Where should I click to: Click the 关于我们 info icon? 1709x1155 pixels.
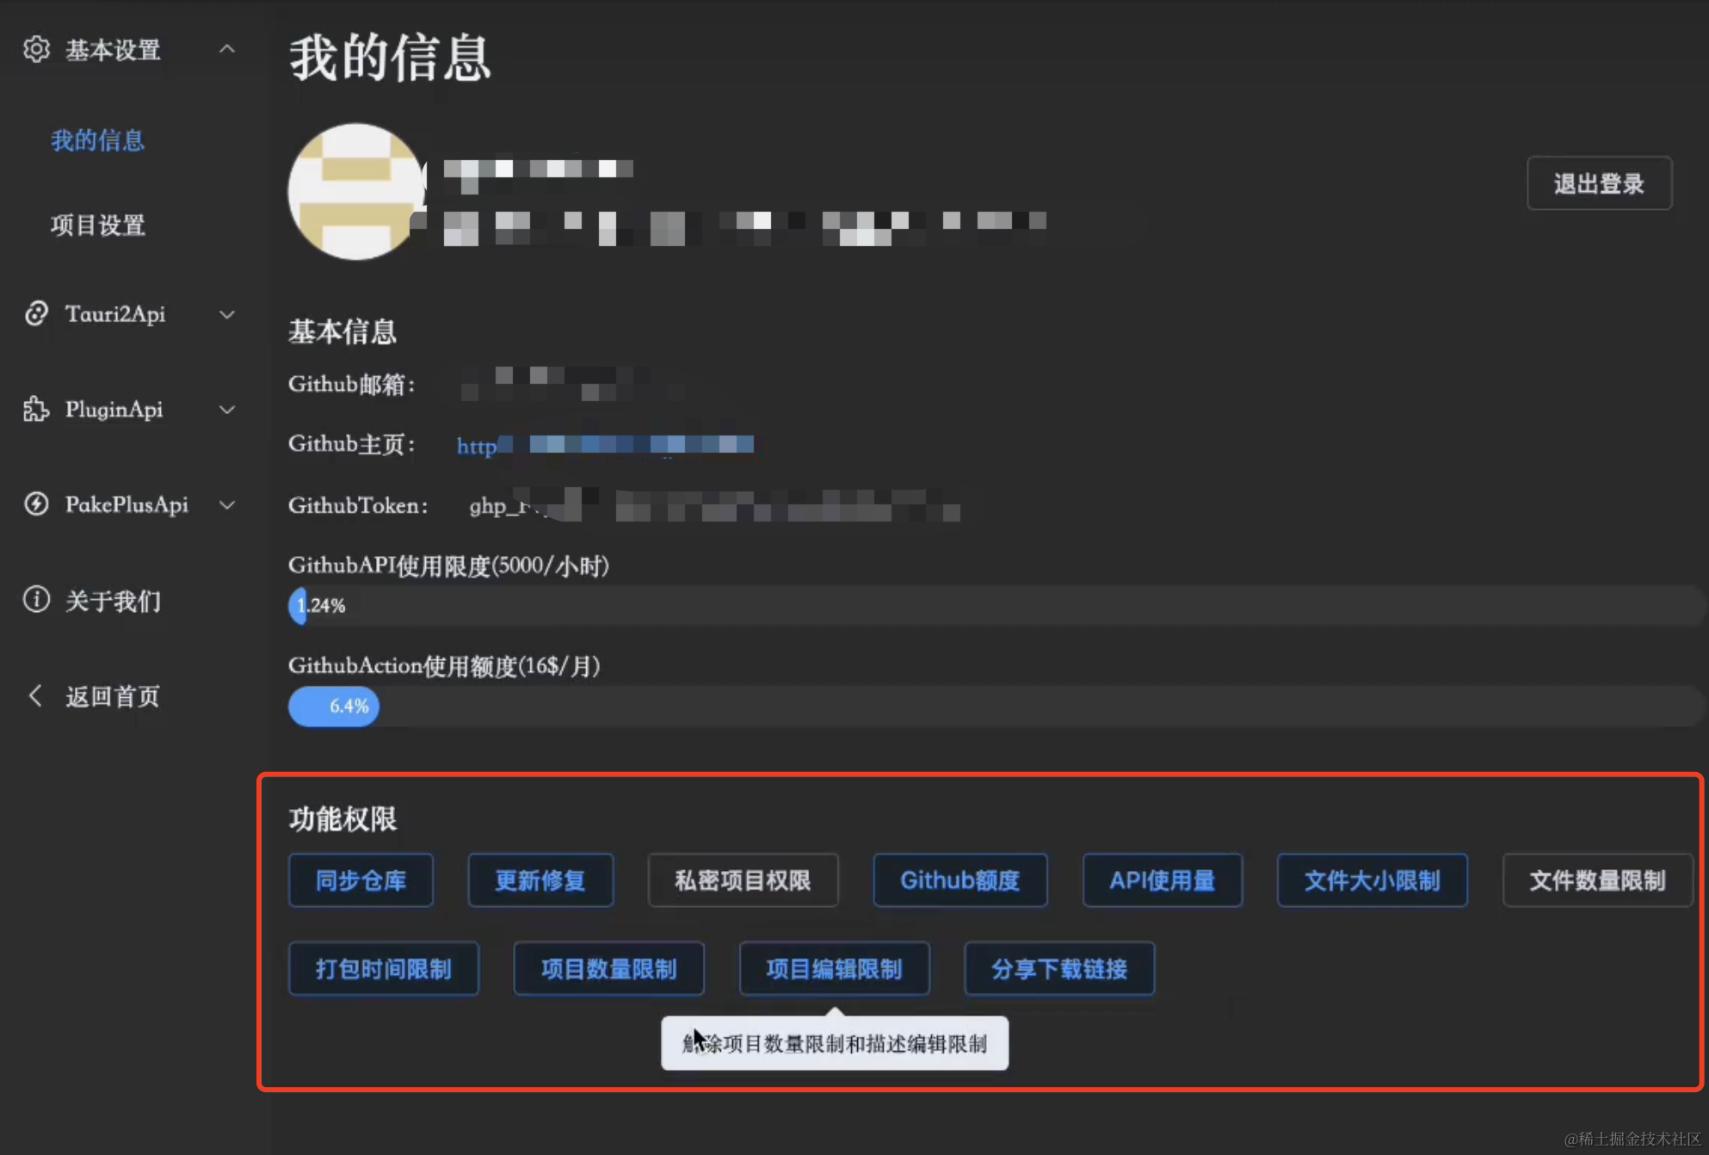36,599
